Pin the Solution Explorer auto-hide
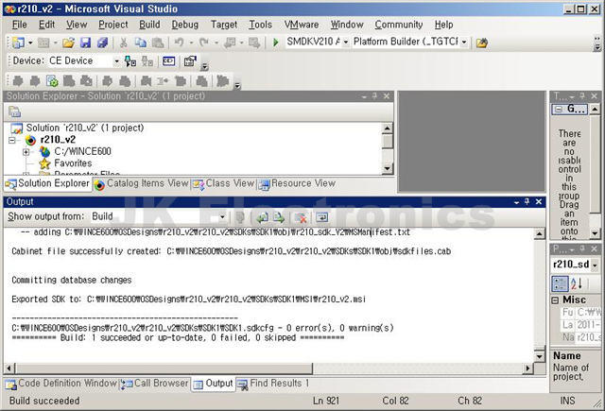This screenshot has width=605, height=411. tap(374, 96)
